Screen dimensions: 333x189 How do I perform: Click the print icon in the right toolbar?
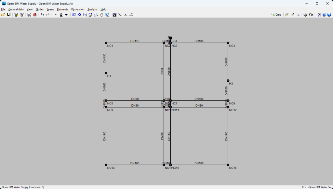coord(306,15)
